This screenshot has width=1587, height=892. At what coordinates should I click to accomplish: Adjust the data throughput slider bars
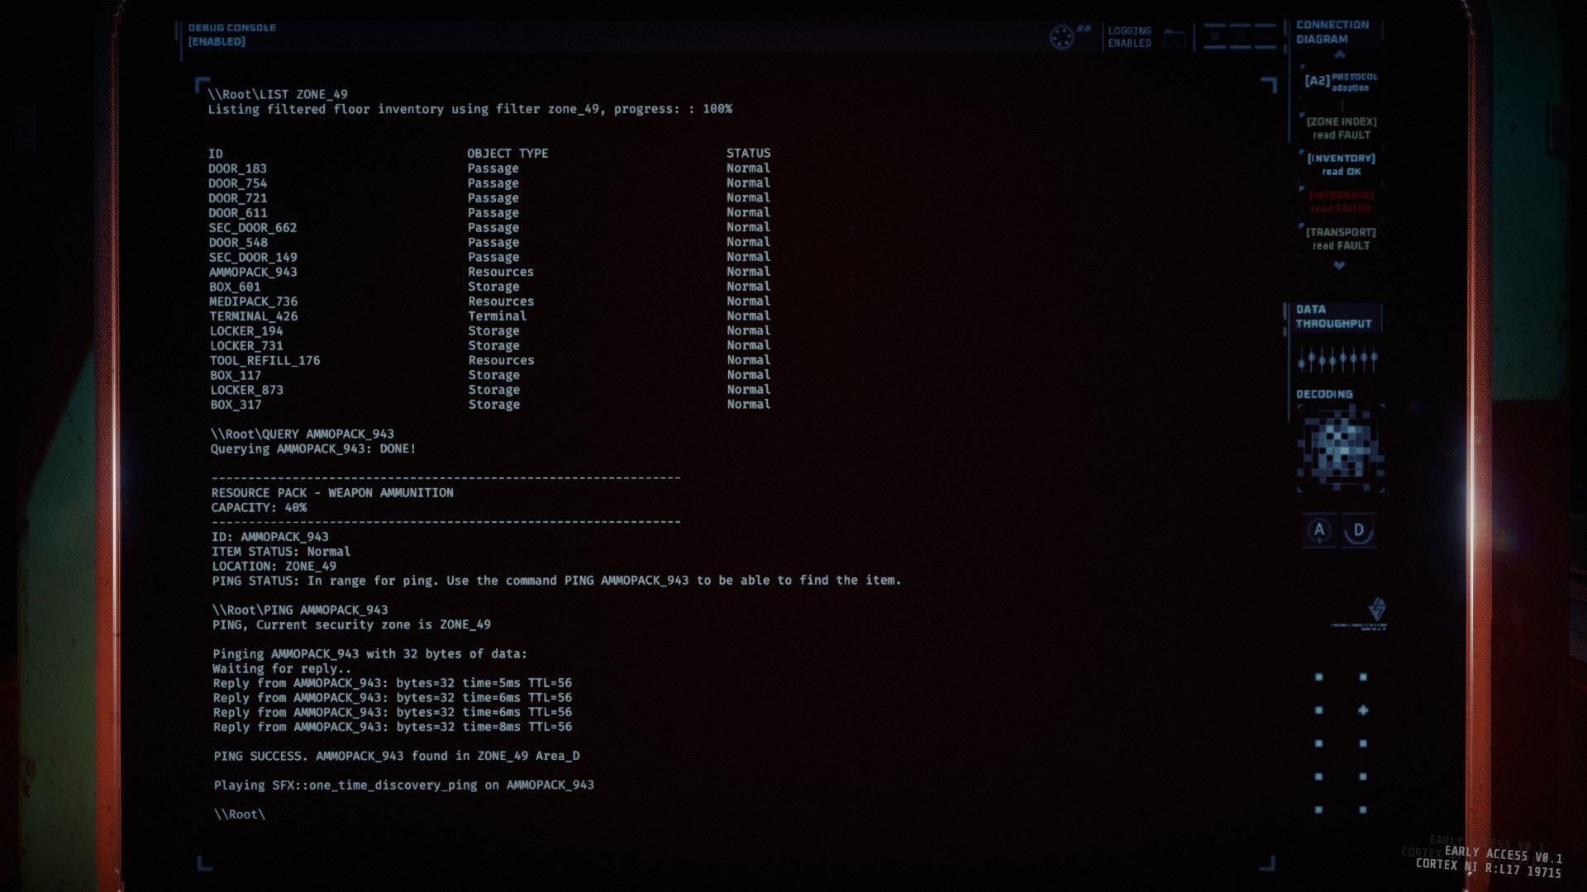click(x=1337, y=359)
